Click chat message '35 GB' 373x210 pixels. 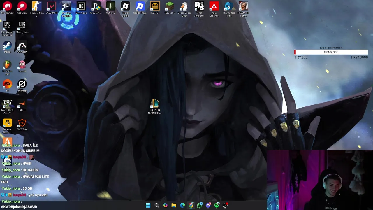[27, 188]
